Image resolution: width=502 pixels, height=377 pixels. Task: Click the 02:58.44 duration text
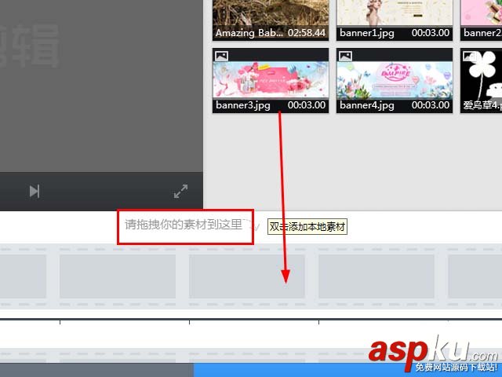(307, 33)
